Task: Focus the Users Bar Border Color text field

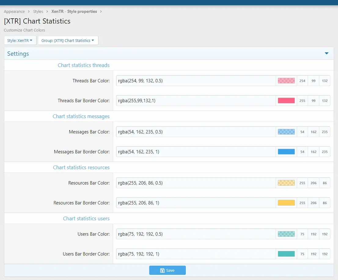Action: click(196, 254)
